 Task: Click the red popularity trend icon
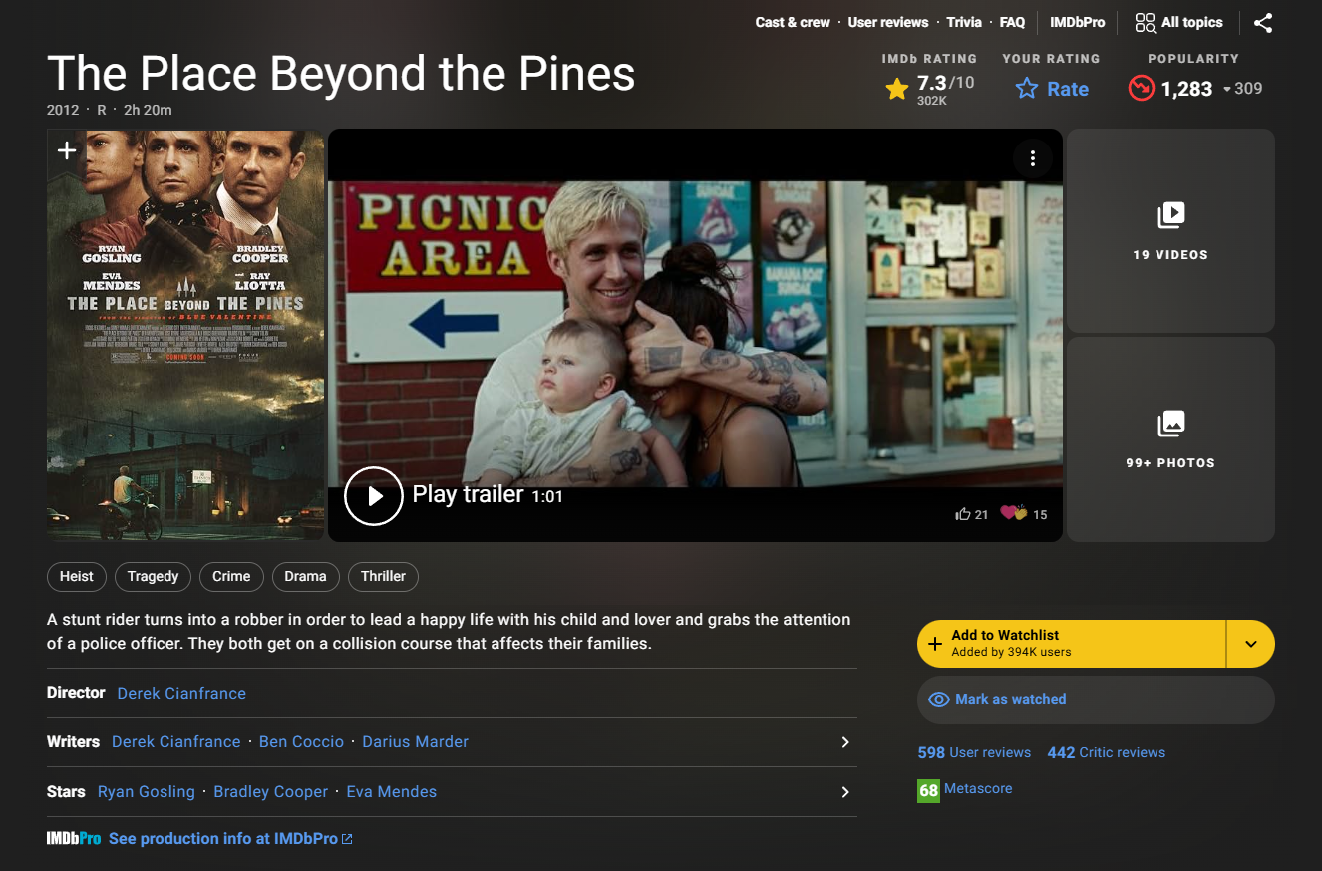1141,88
